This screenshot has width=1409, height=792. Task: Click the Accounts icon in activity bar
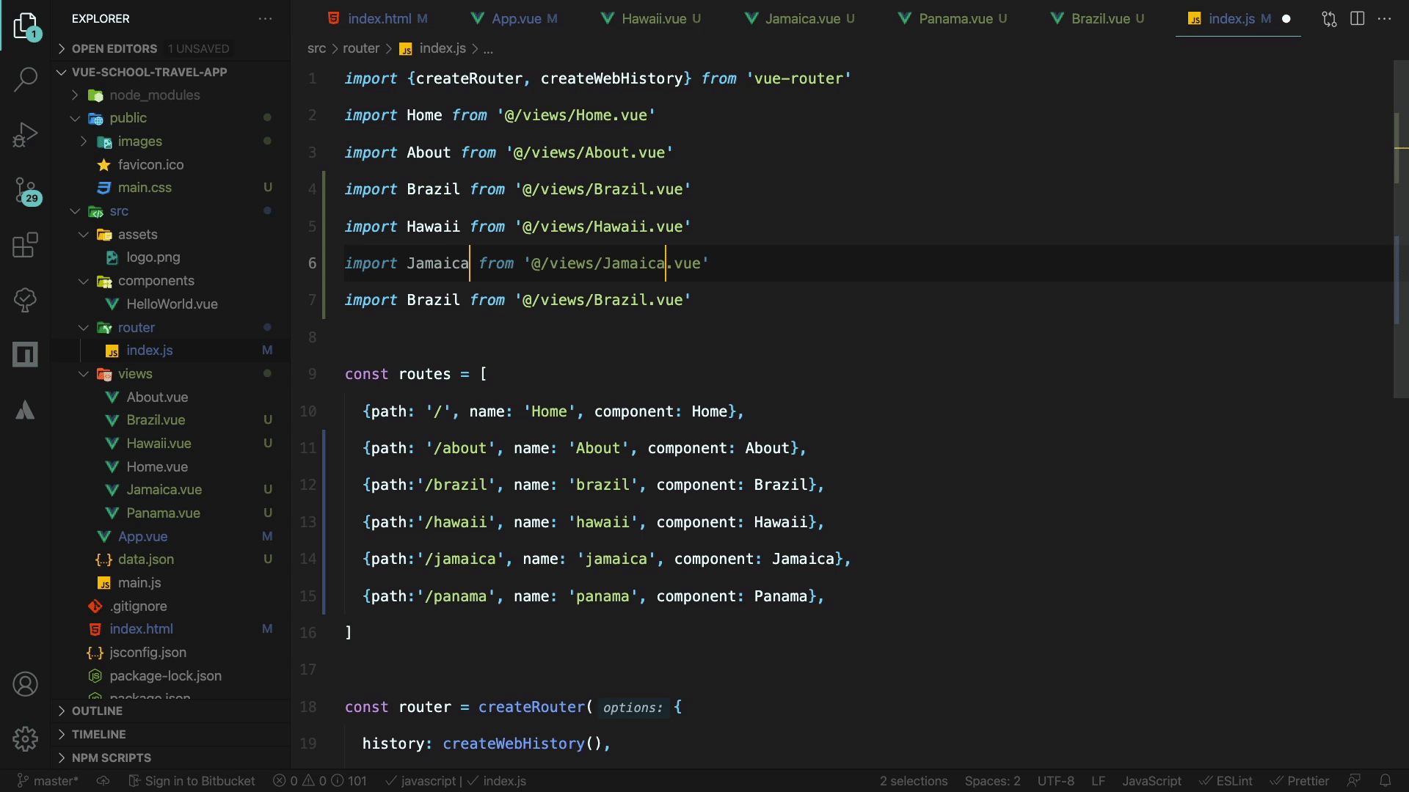25,684
